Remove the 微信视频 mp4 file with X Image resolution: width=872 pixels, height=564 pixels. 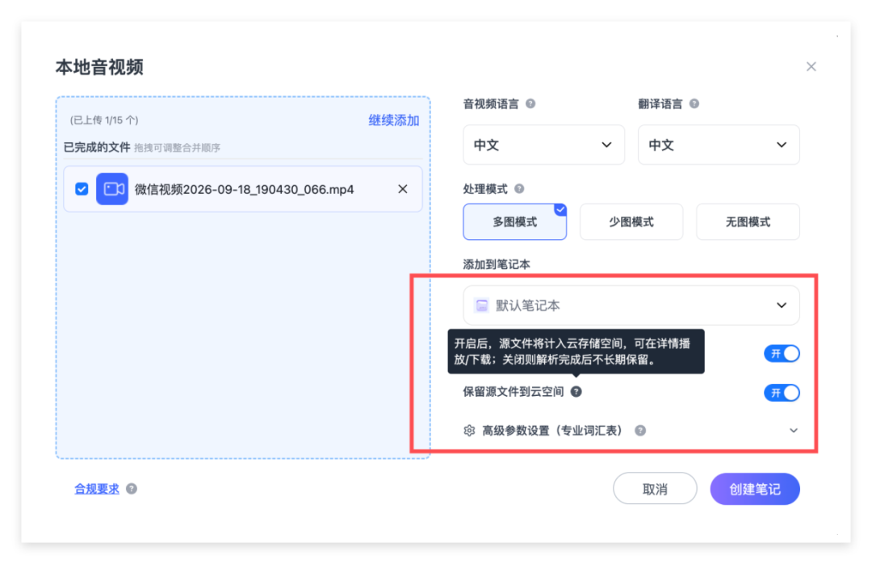[x=403, y=189]
